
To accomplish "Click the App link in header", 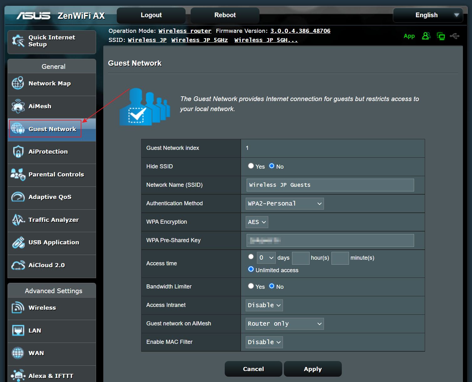I will [409, 36].
